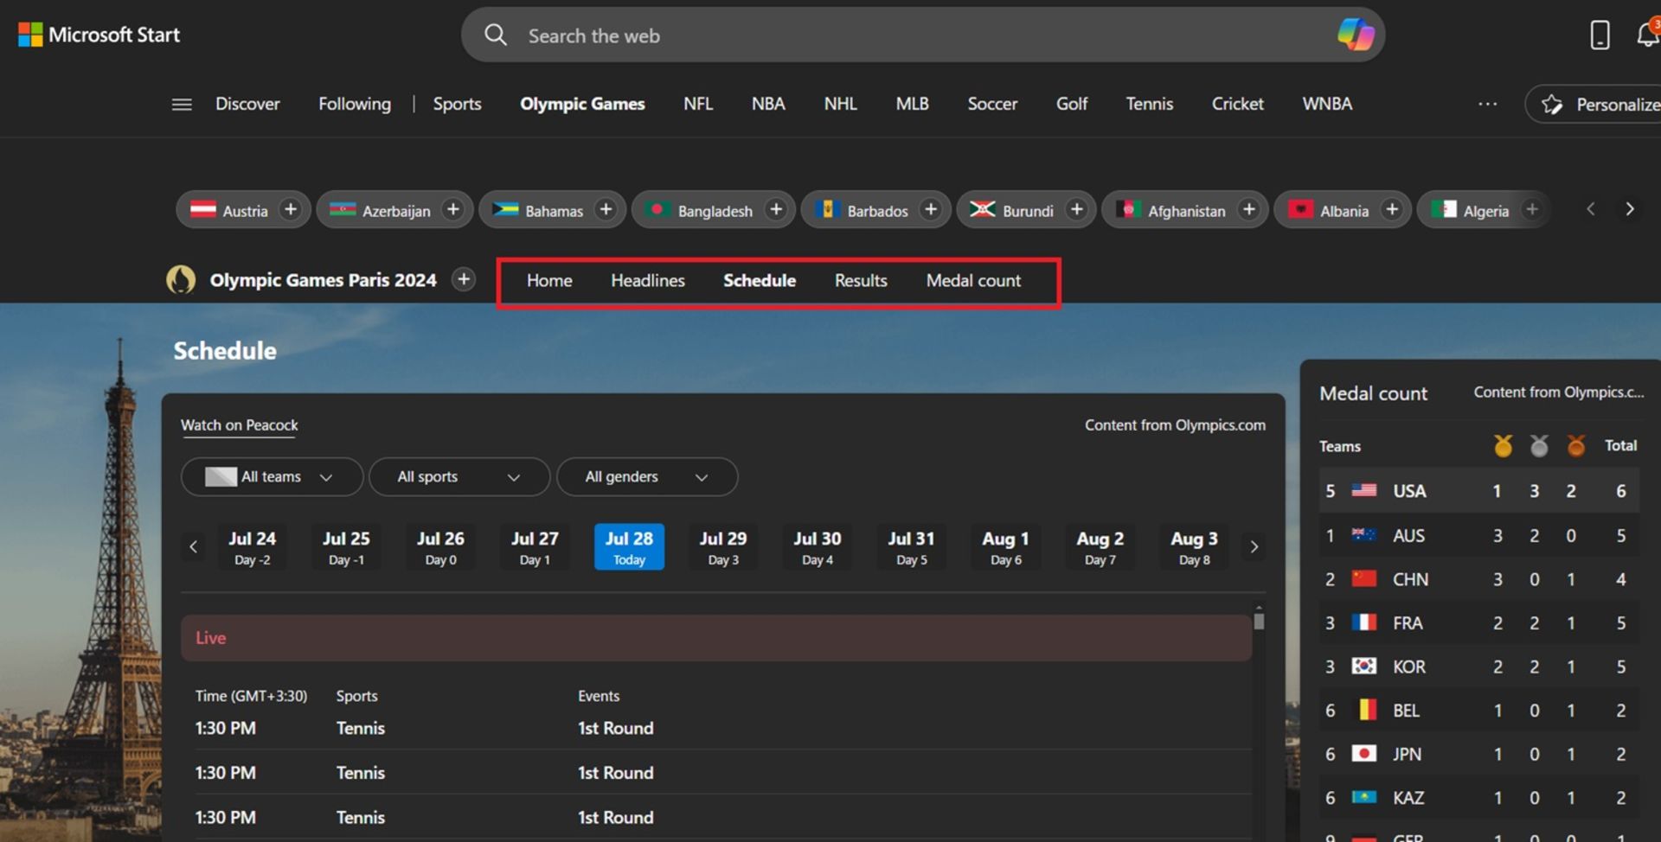Add Barbados with its plus icon

931,209
